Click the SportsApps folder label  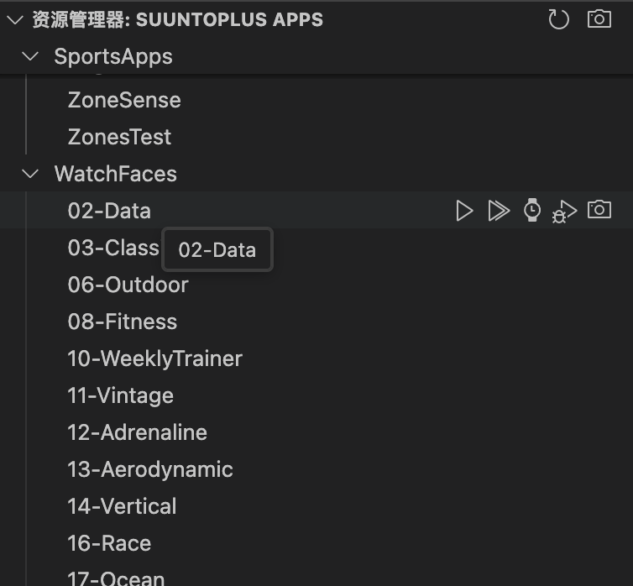pyautogui.click(x=113, y=56)
